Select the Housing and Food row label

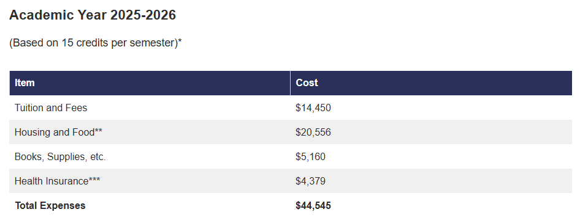click(58, 132)
